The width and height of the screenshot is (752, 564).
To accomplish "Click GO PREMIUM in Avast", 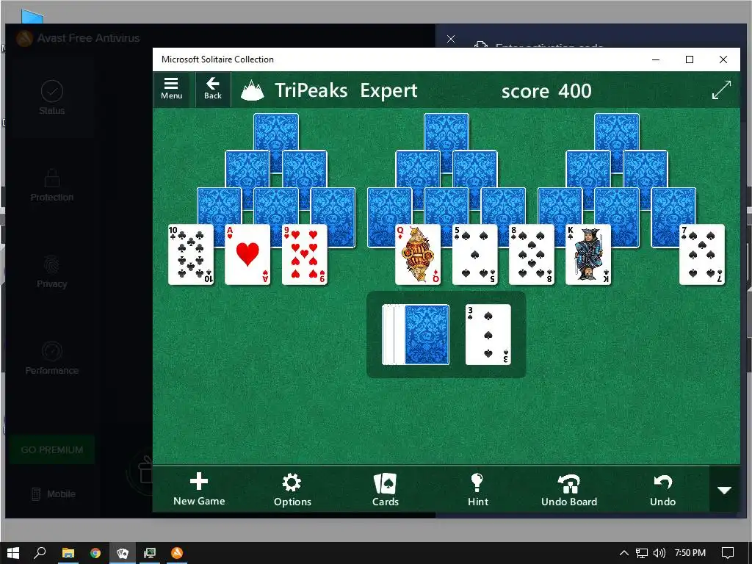I will [52, 450].
